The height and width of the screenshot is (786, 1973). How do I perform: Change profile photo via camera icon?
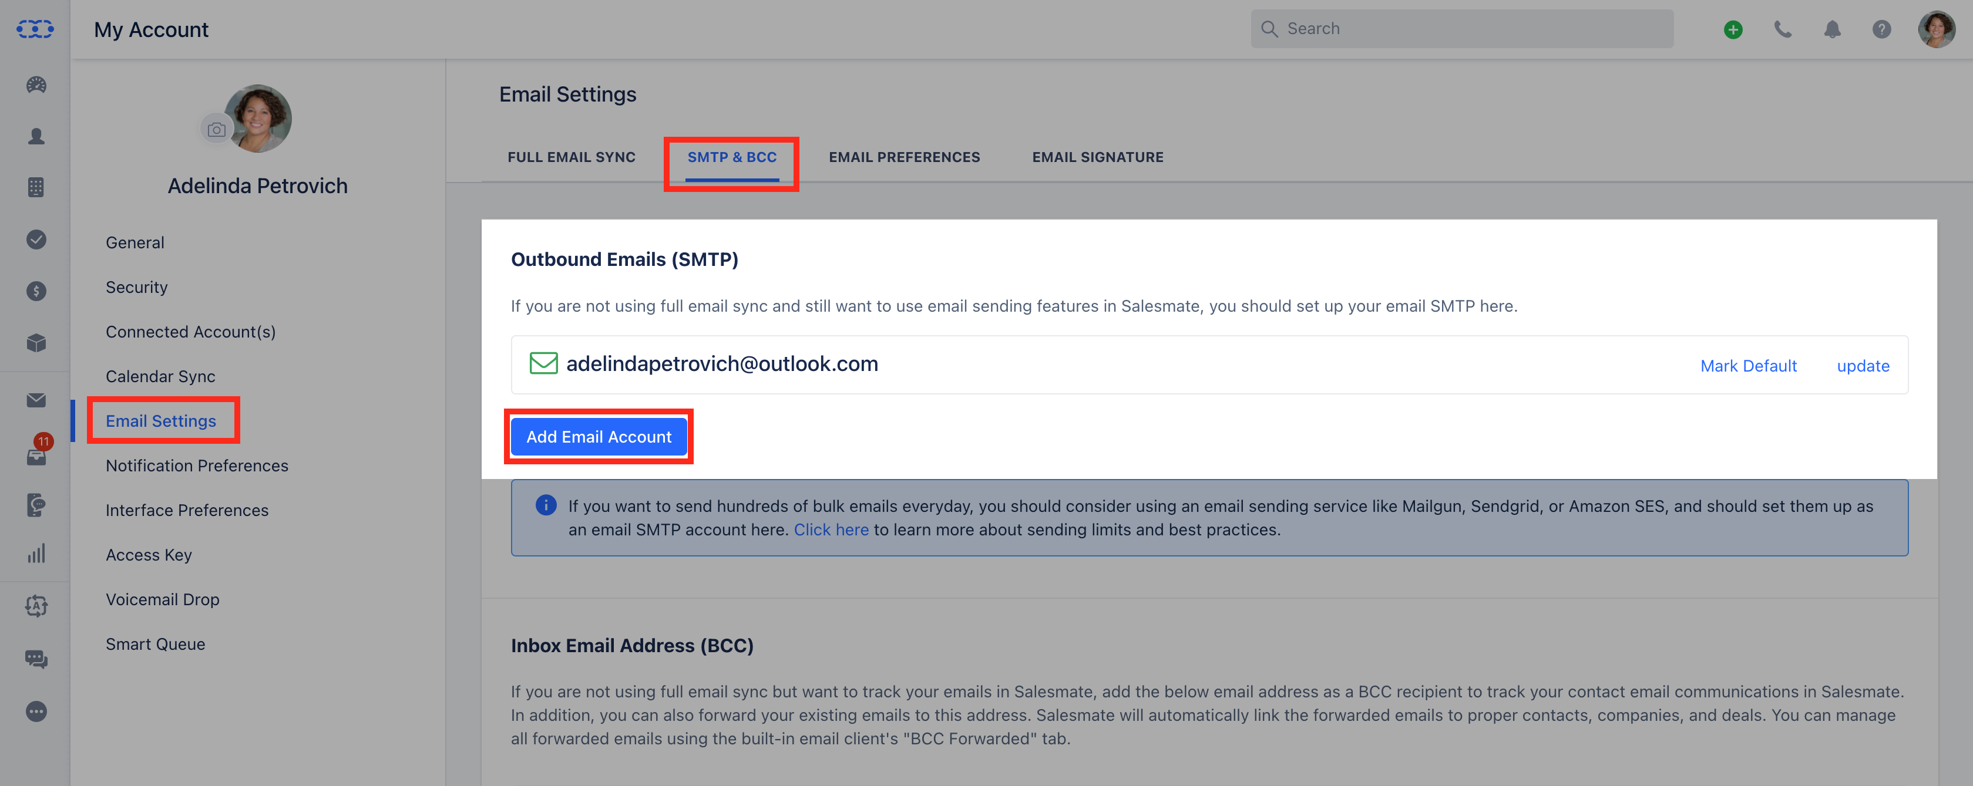[x=217, y=129]
